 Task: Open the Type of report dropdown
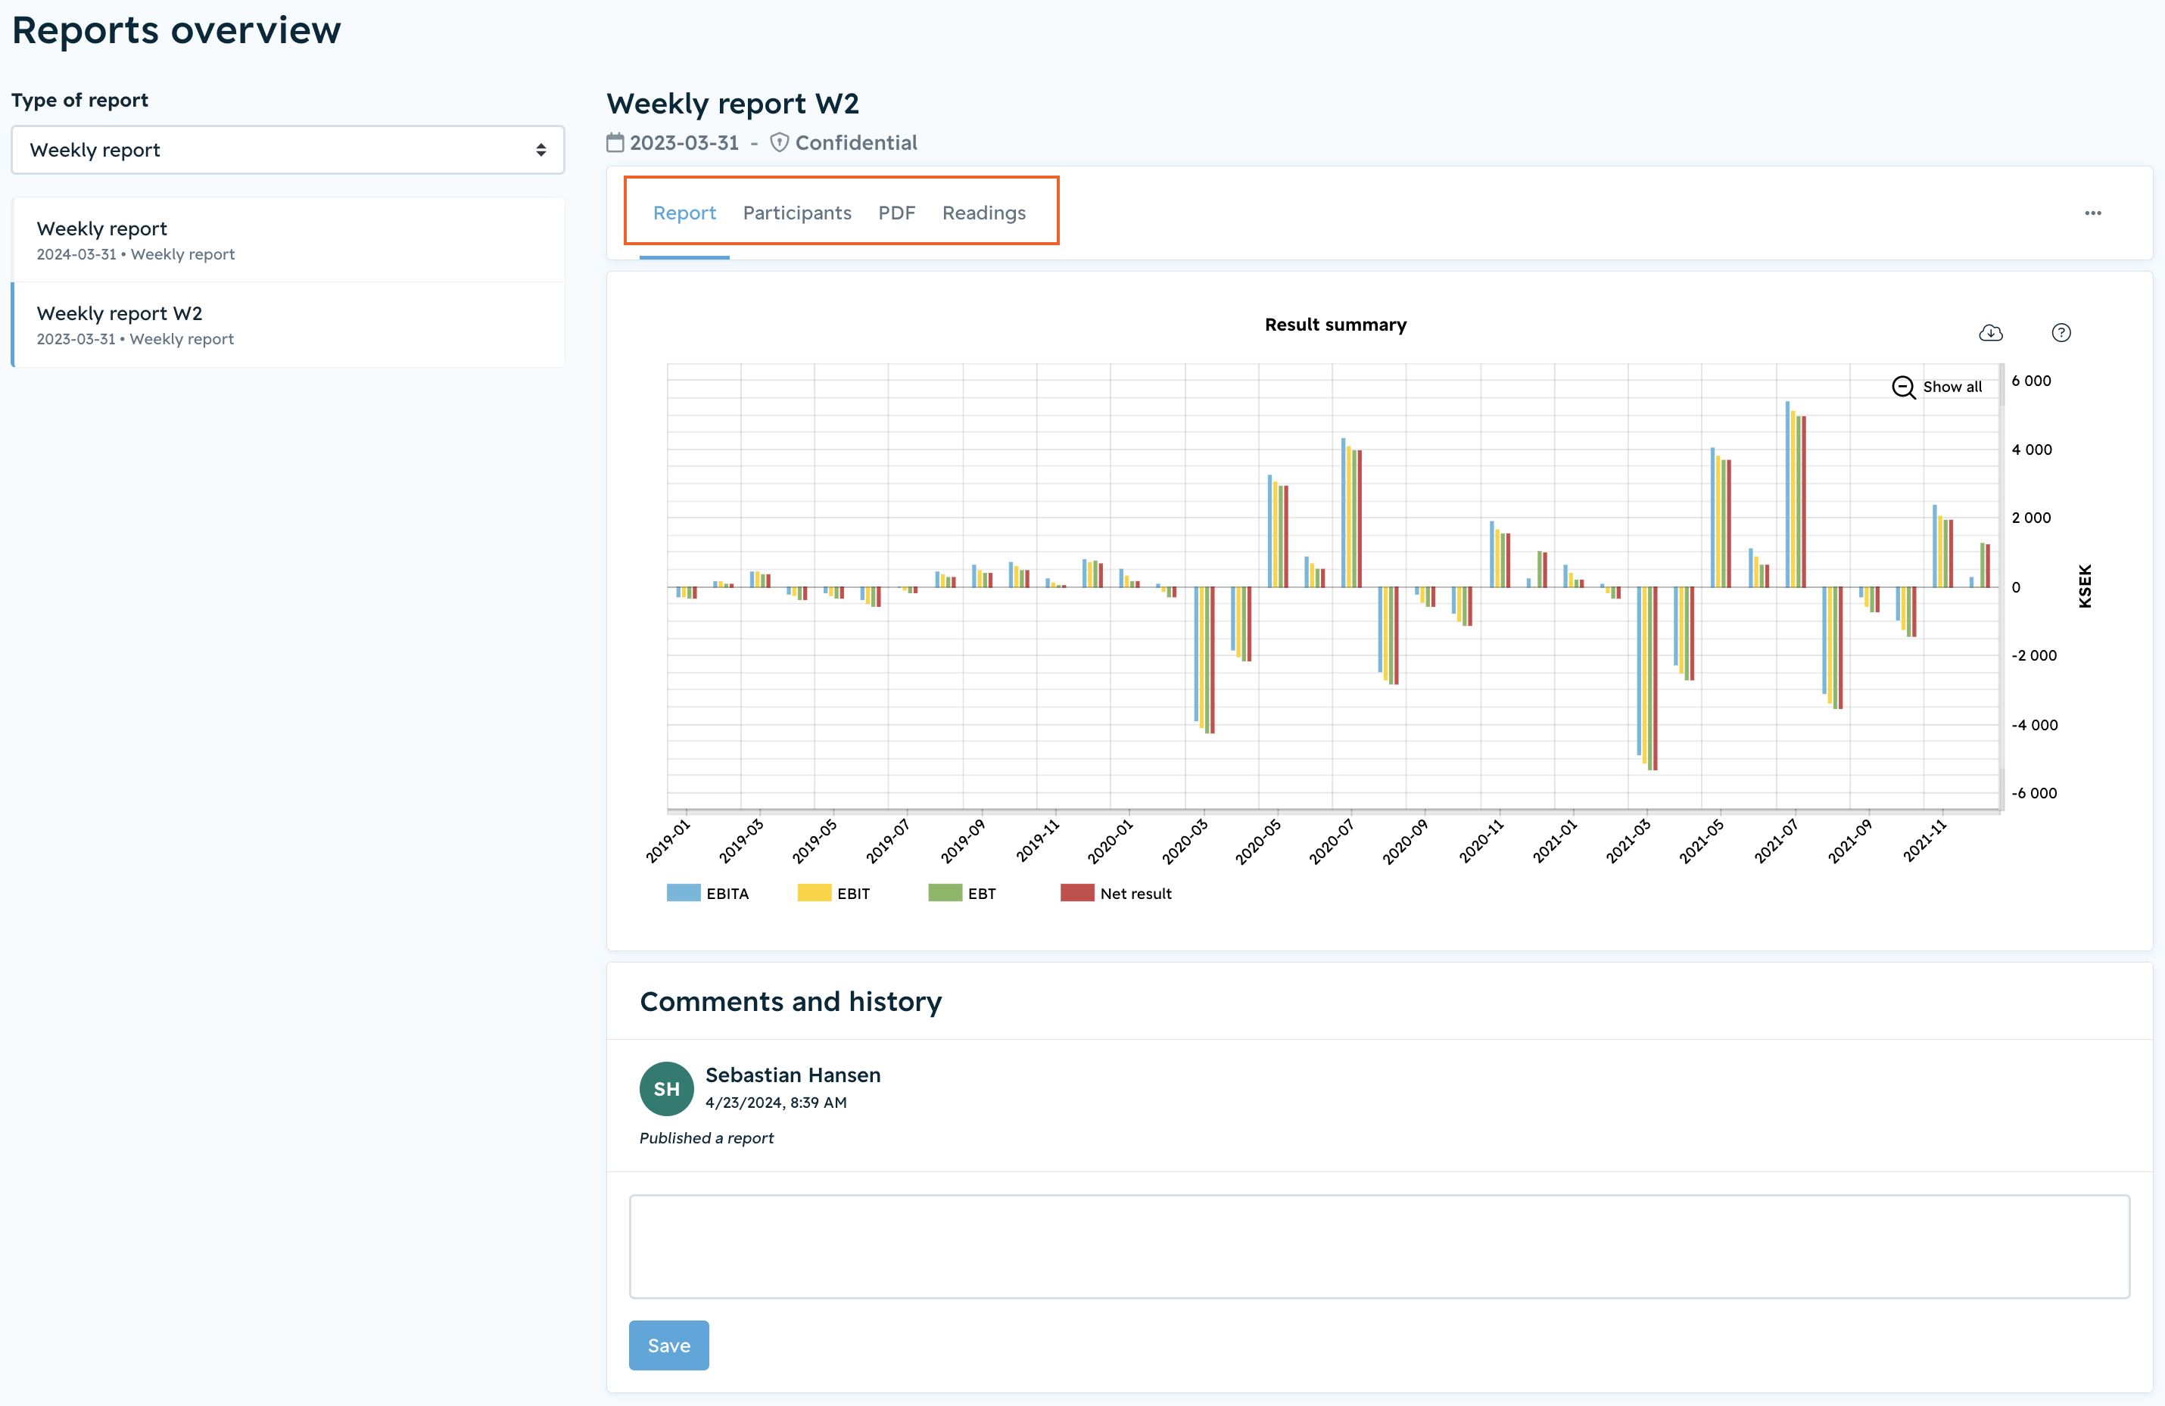point(288,150)
